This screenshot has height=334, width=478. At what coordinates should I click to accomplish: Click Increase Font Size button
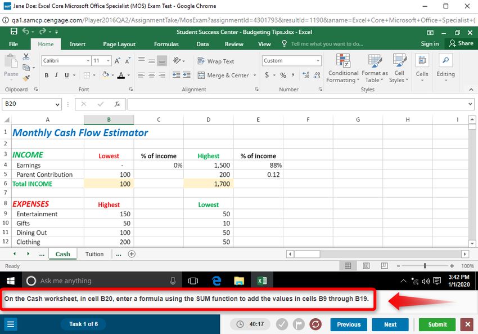click(118, 61)
